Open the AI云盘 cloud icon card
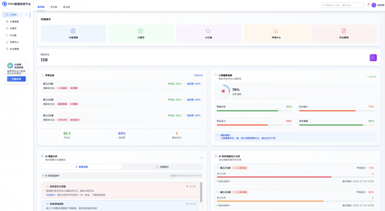This screenshot has height=211, width=385. [x=208, y=31]
